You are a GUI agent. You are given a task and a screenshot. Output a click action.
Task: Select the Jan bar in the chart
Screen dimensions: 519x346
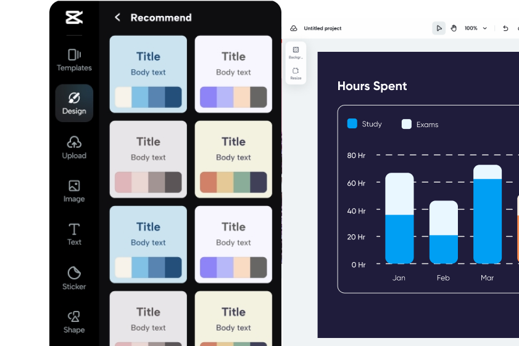[x=399, y=218]
